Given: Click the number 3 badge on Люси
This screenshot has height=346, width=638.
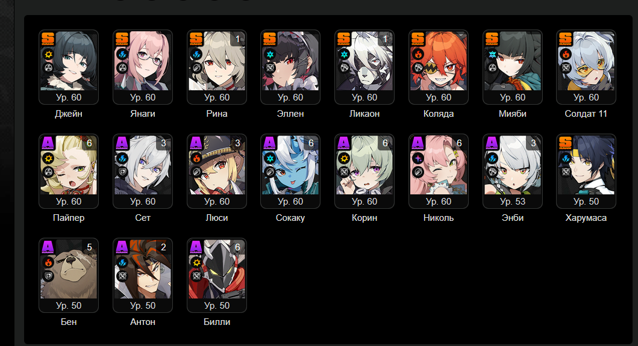Looking at the screenshot, I should coord(237,143).
